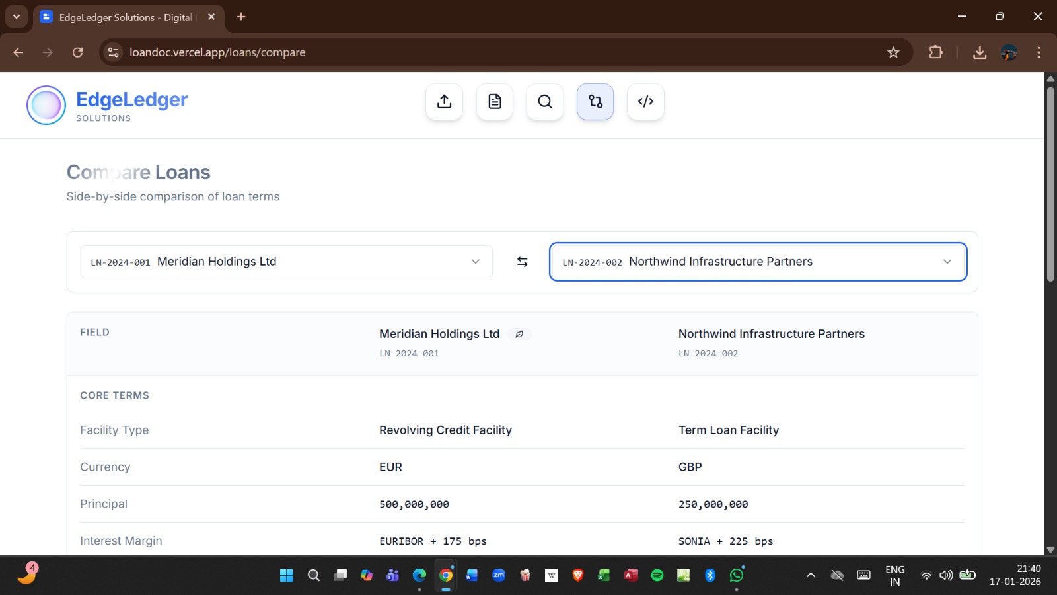Open the browser downloads panel
Viewport: 1057px width, 595px height.
click(980, 52)
